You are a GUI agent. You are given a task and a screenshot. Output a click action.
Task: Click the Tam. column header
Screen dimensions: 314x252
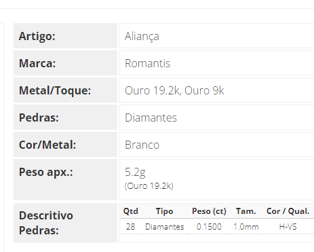246,211
